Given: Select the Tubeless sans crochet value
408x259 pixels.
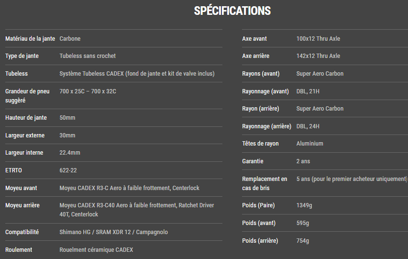Looking at the screenshot, I should click(88, 56).
